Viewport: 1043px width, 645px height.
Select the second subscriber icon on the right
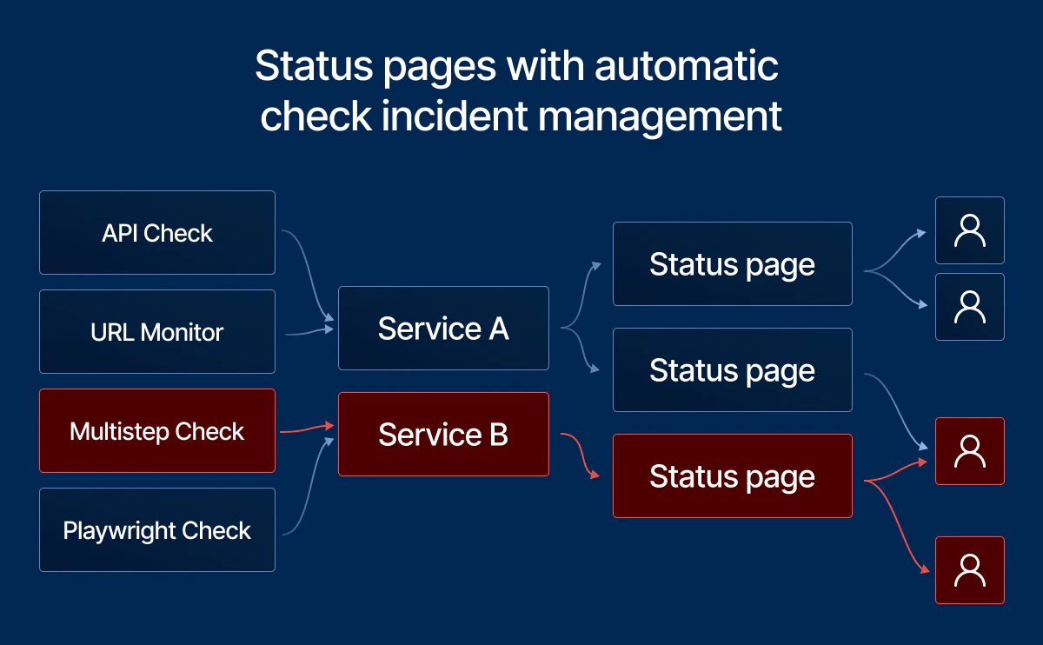[969, 306]
